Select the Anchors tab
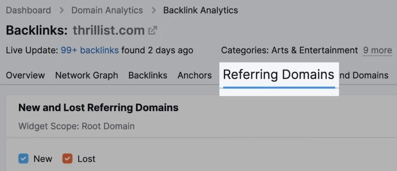The width and height of the screenshot is (397, 171). [195, 75]
